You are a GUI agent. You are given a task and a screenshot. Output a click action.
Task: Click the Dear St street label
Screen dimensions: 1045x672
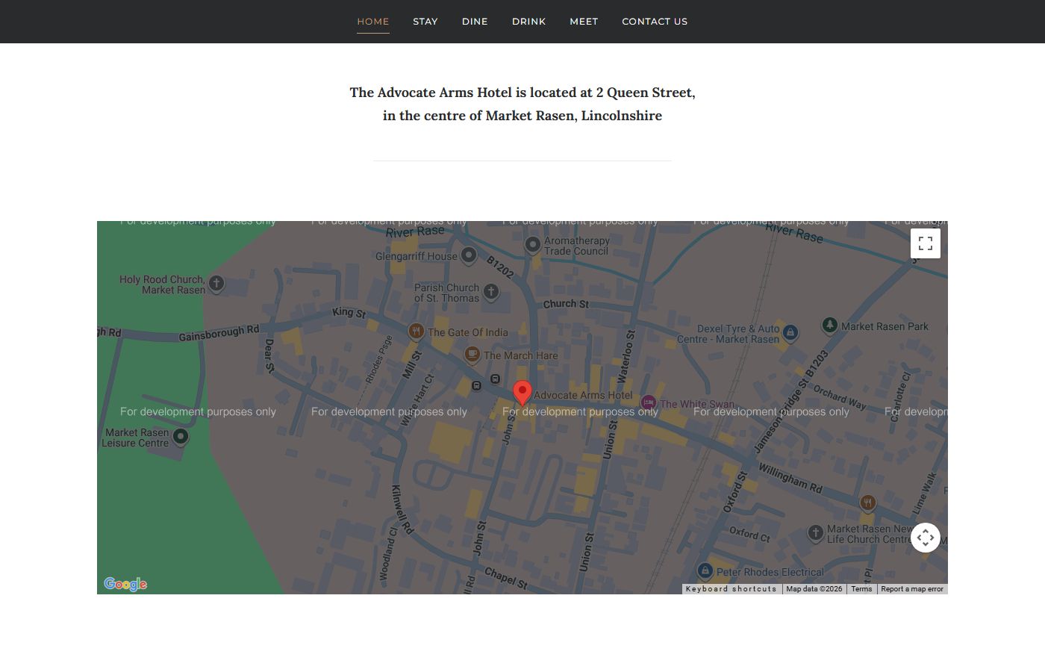(x=269, y=355)
